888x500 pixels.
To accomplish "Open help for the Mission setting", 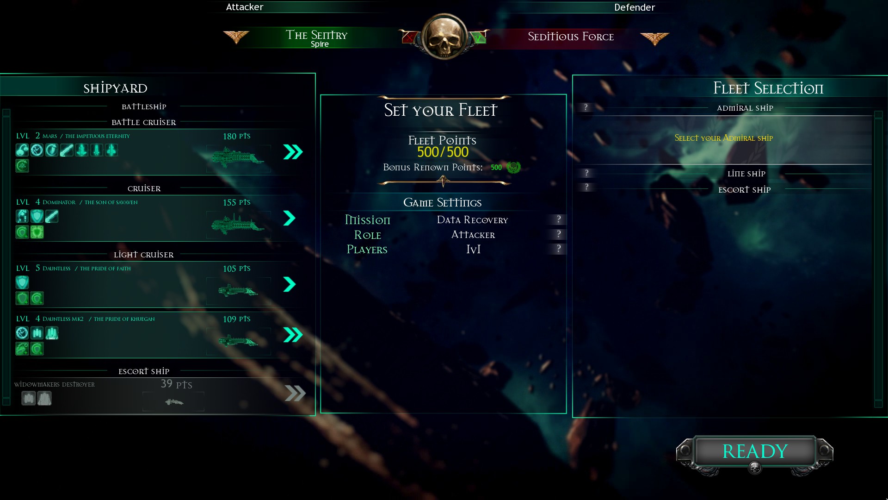I will point(559,219).
